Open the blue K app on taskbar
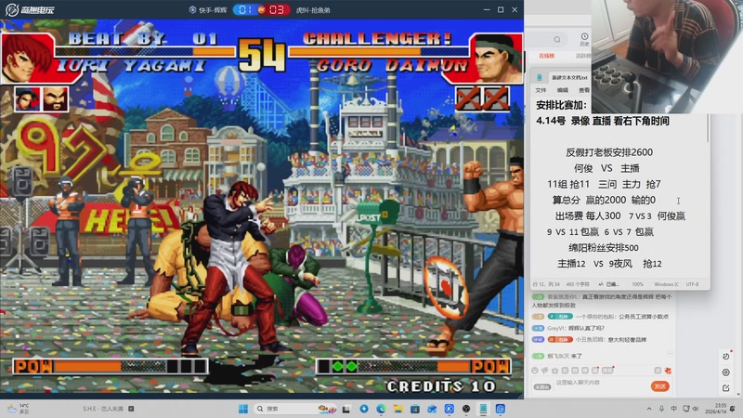743x418 pixels. click(x=449, y=409)
